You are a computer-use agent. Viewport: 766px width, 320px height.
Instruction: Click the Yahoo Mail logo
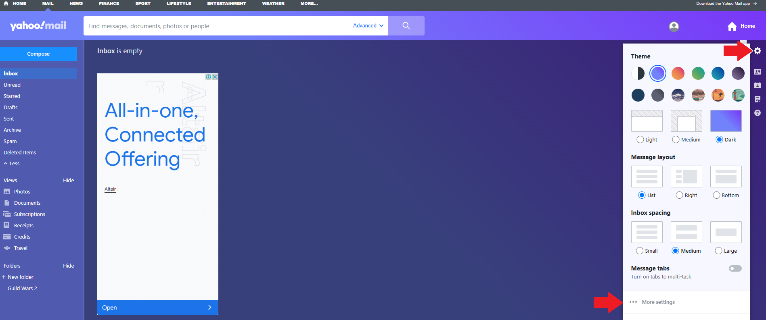pos(38,26)
